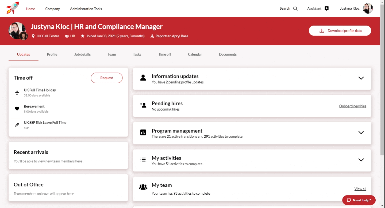
Task: Expand the Information updates section
Action: coord(361,78)
